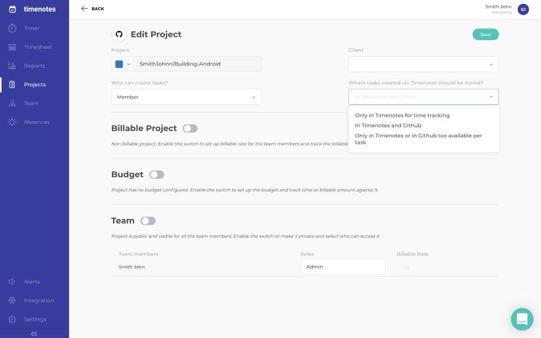This screenshot has height=338, width=541.
Task: Go to Timer in sidebar
Action: 31,28
